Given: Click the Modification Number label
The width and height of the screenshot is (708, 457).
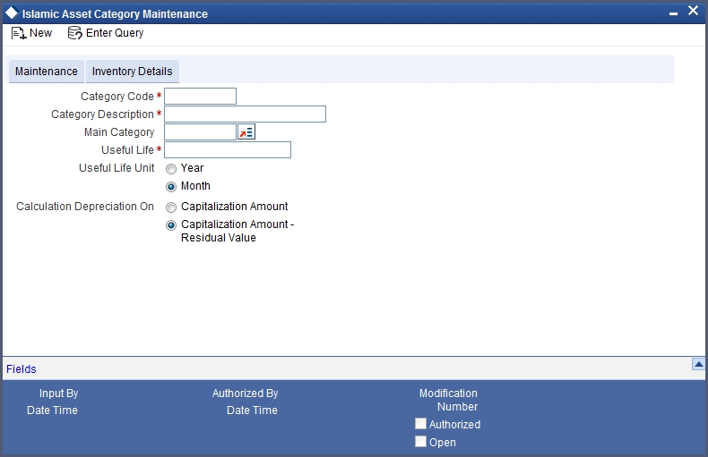Looking at the screenshot, I should (x=448, y=400).
